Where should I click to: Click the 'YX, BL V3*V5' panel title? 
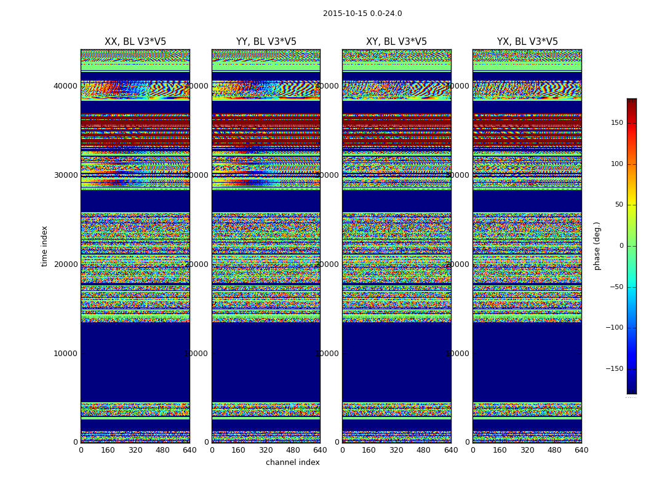coord(527,42)
